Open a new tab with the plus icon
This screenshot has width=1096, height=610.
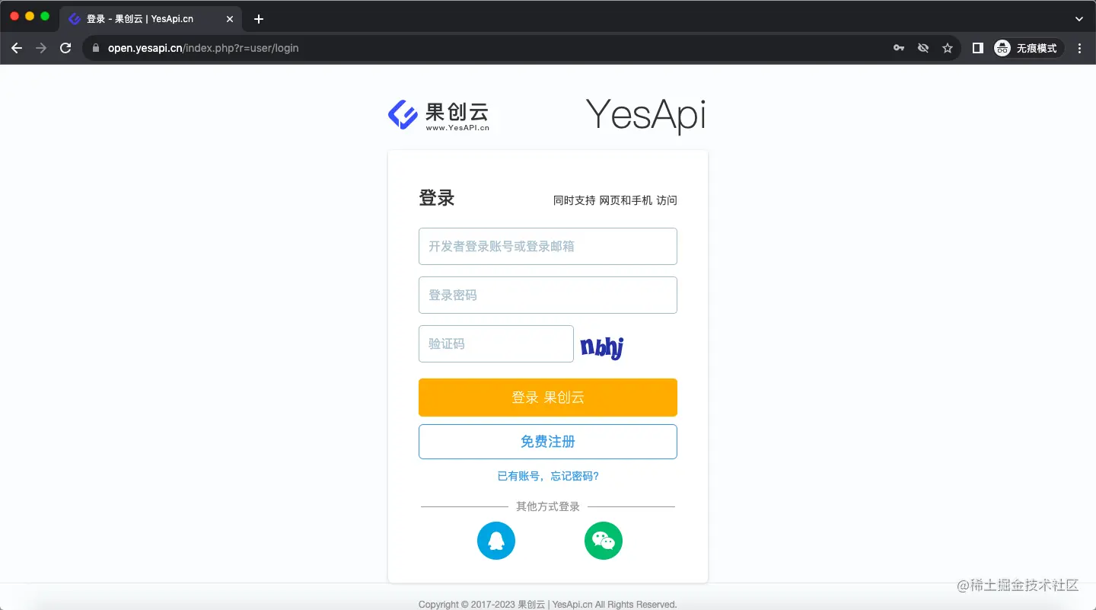point(259,19)
